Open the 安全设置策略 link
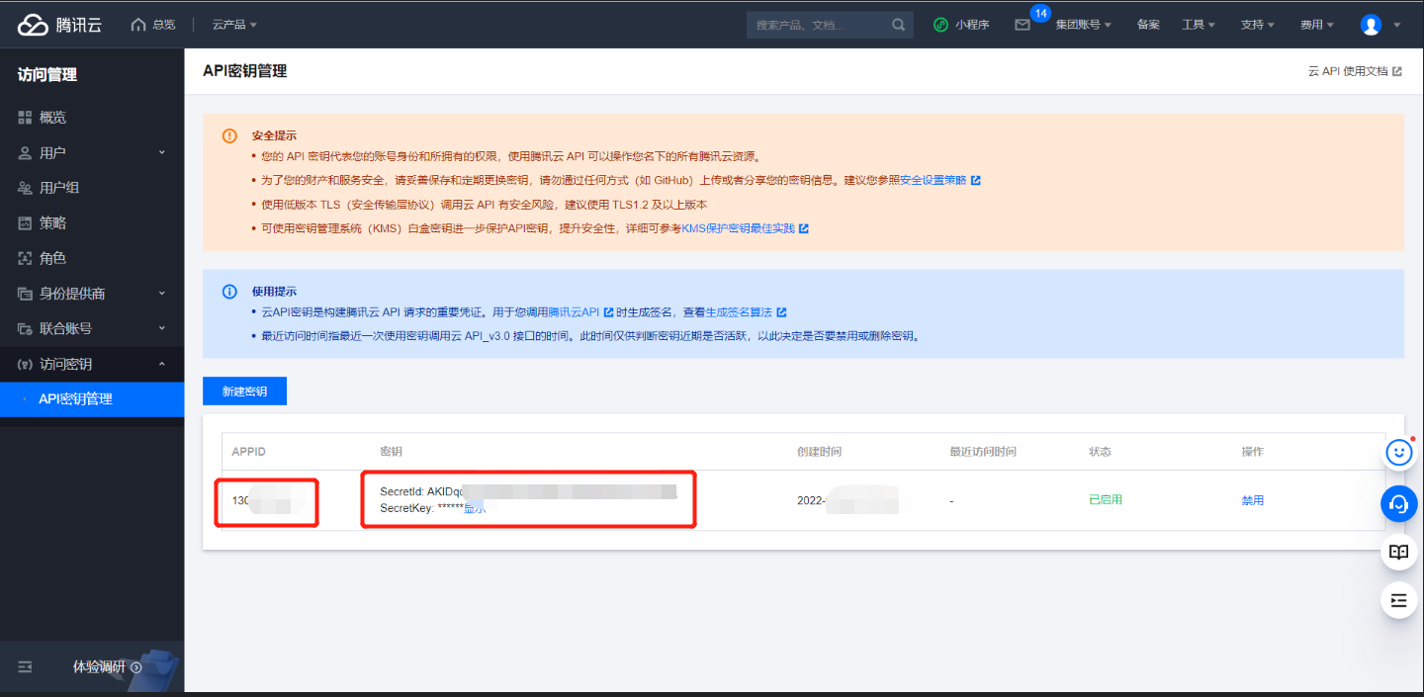Viewport: 1424px width, 697px height. [939, 181]
